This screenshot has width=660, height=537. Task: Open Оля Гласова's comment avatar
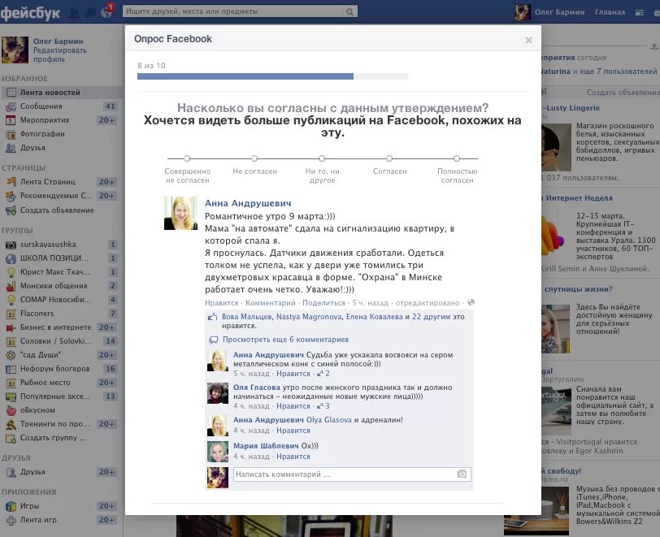[218, 393]
